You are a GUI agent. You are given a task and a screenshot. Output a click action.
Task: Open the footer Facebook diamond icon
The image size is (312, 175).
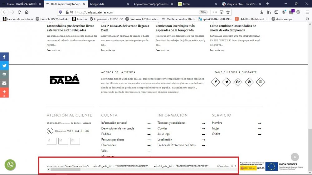click(x=216, y=82)
